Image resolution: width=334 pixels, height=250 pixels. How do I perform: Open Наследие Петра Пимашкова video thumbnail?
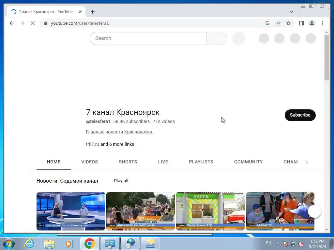(71, 211)
